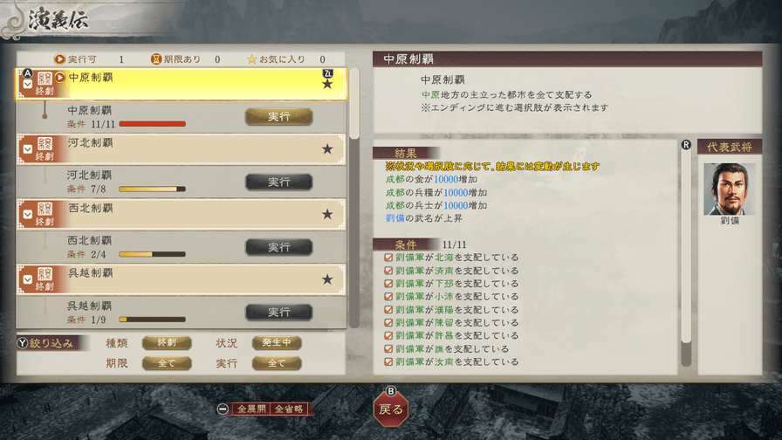Click the 河北制覇 7/8 progress bar
This screenshot has width=782, height=440.
click(152, 189)
